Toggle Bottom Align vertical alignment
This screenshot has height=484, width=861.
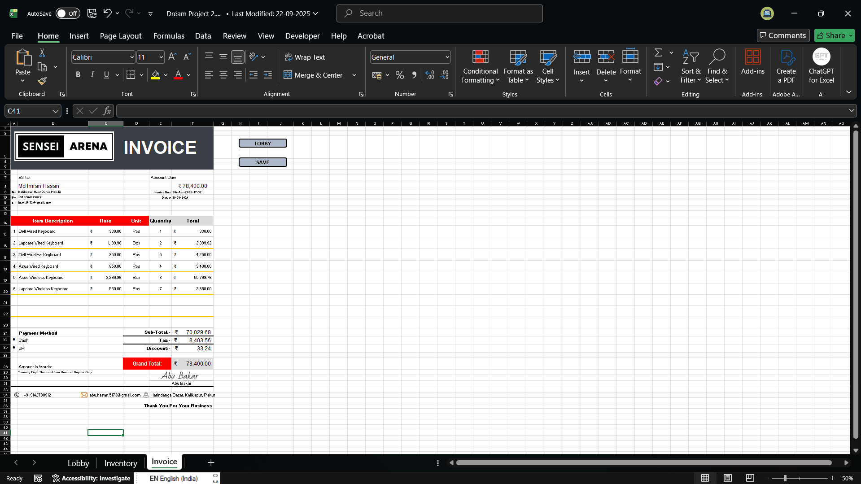coord(238,57)
